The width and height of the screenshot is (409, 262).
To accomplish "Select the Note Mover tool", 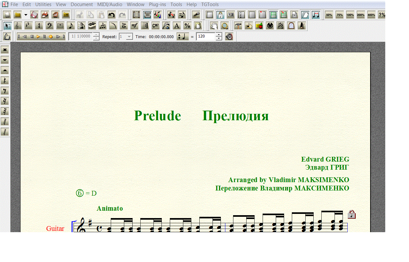I will pyautogui.click(x=249, y=26).
